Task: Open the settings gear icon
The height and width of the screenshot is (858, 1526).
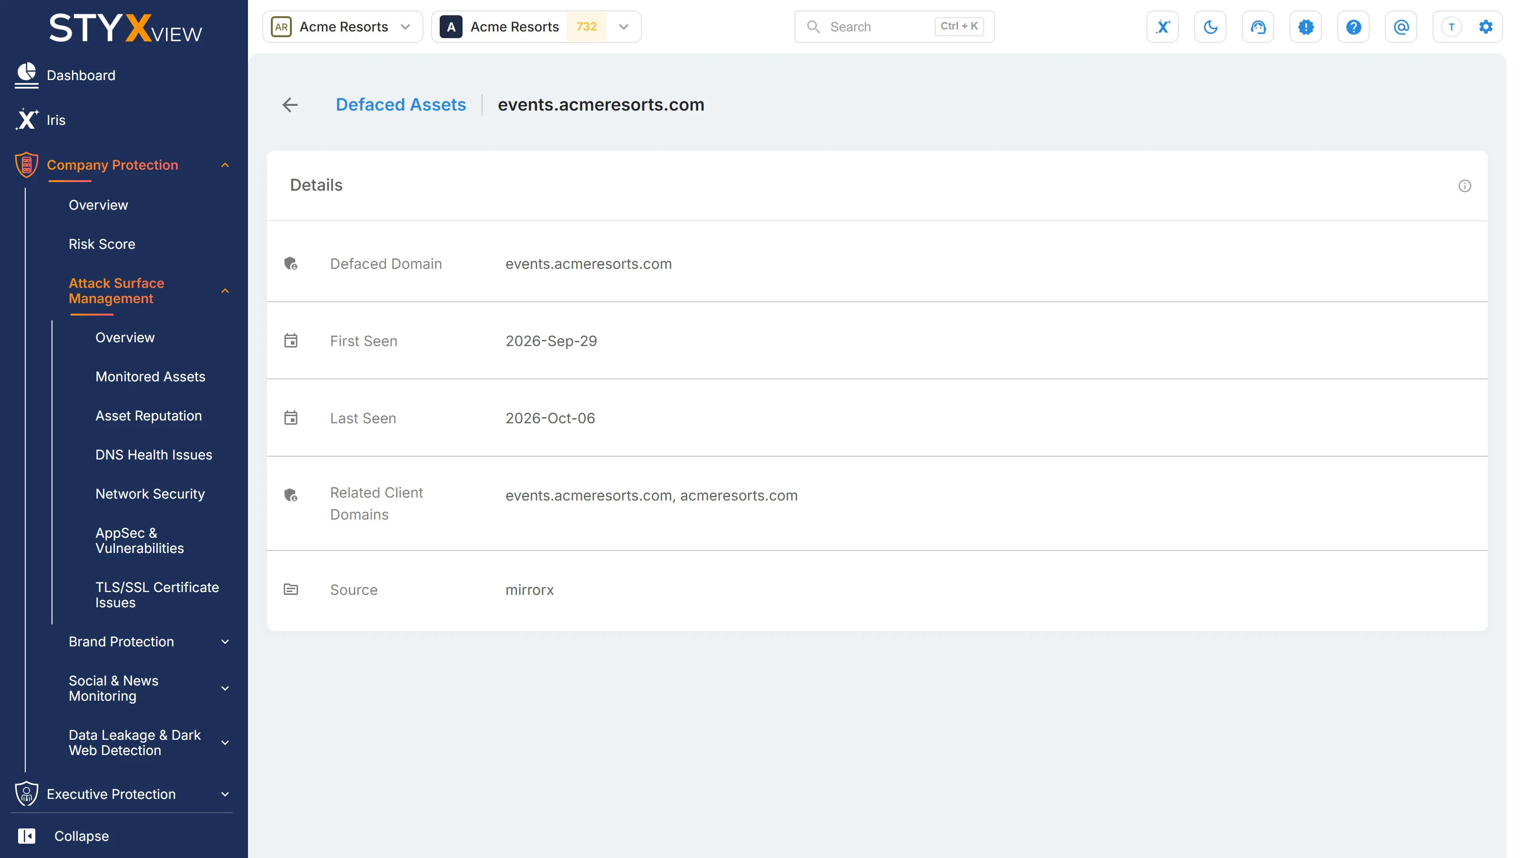Action: click(x=1486, y=27)
